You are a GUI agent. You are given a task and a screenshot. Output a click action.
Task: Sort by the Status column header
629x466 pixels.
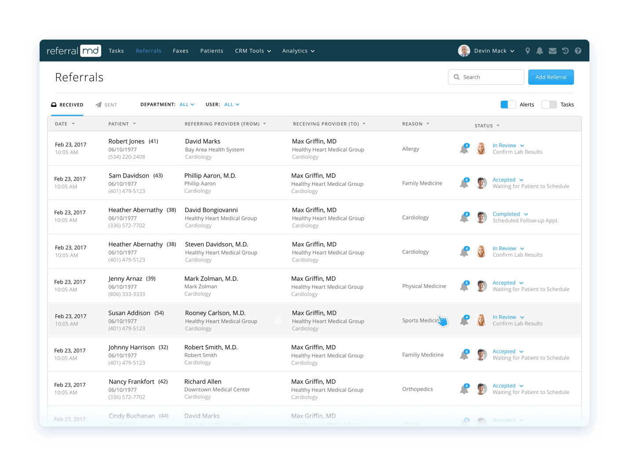coord(487,126)
